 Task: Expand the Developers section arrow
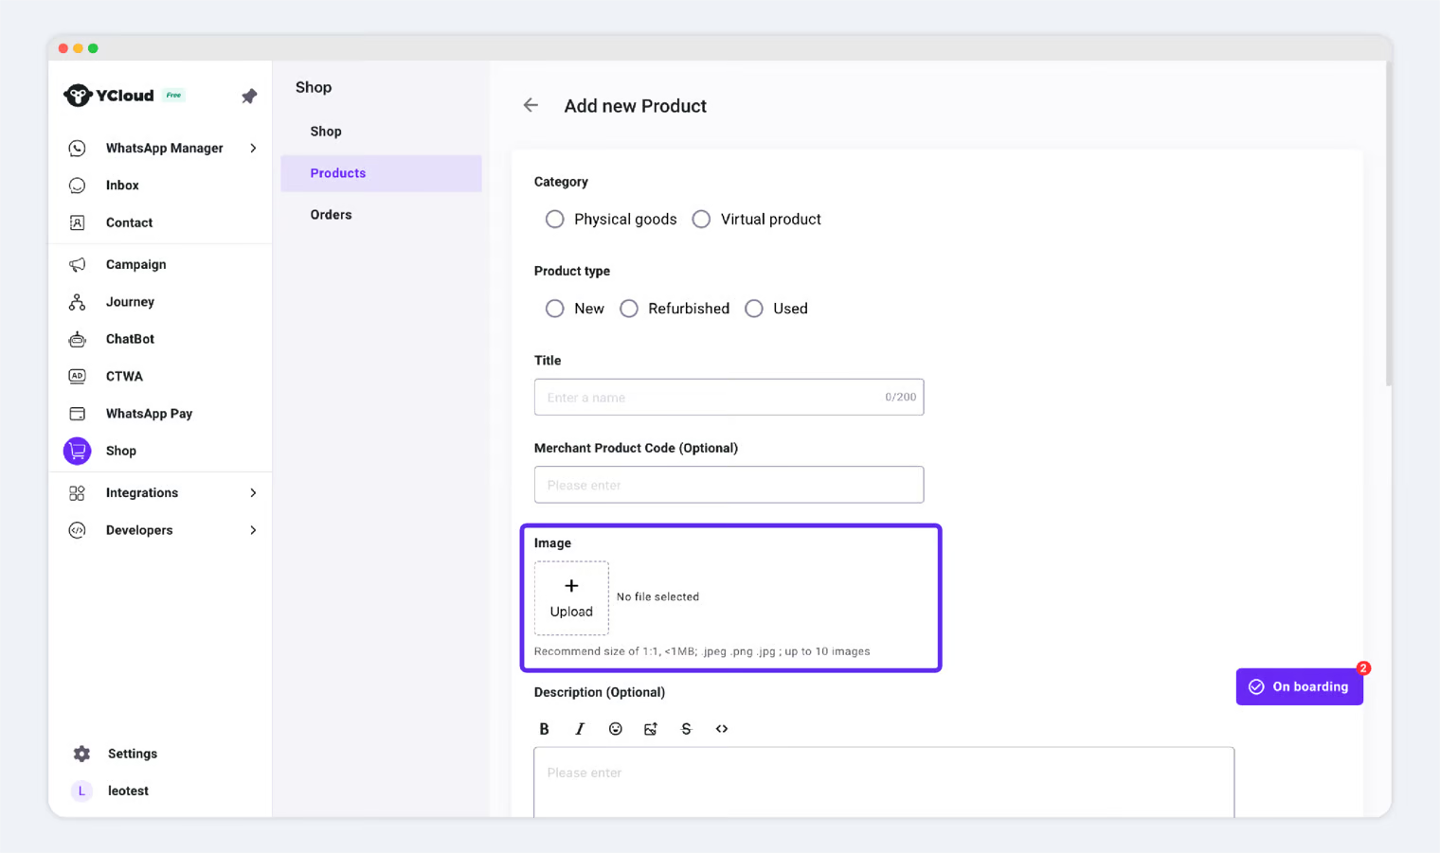253,530
